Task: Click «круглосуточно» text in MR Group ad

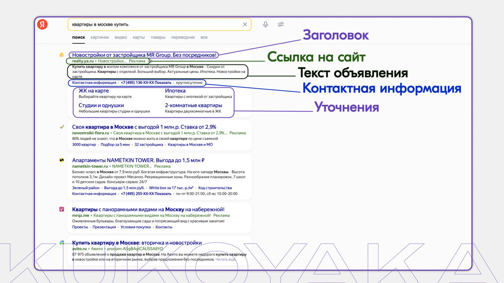Action: [189, 83]
